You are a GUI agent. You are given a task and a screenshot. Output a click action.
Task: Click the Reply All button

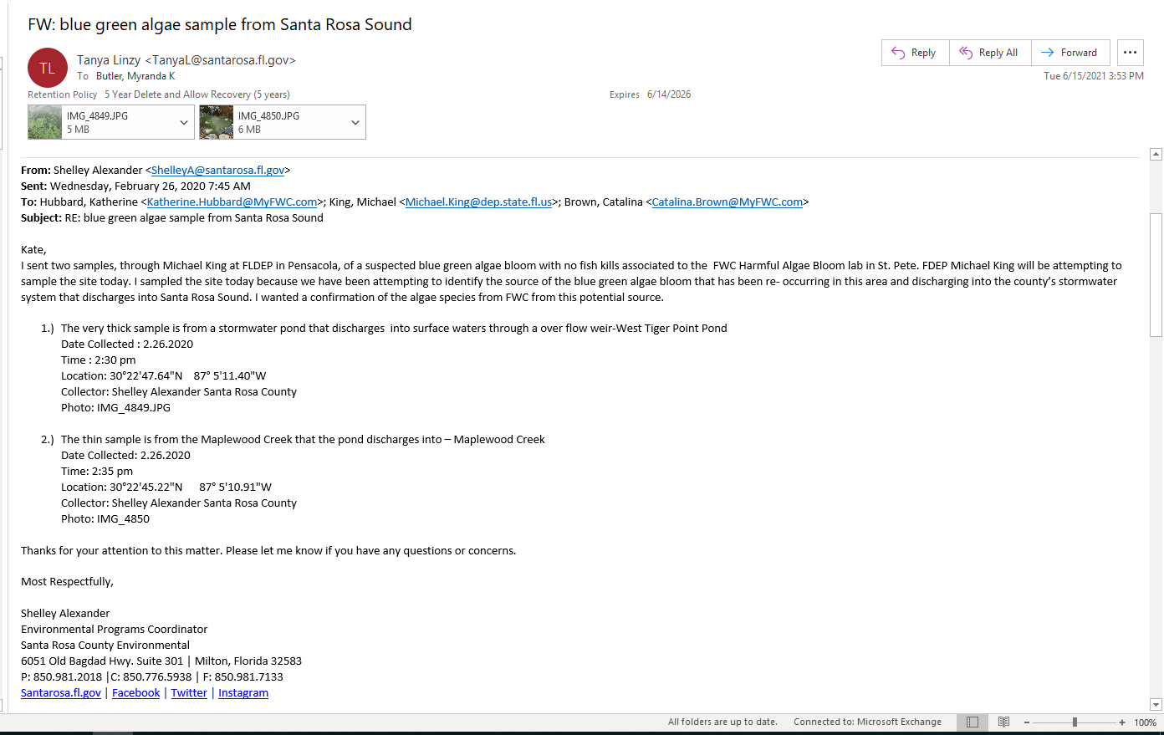[x=990, y=53]
